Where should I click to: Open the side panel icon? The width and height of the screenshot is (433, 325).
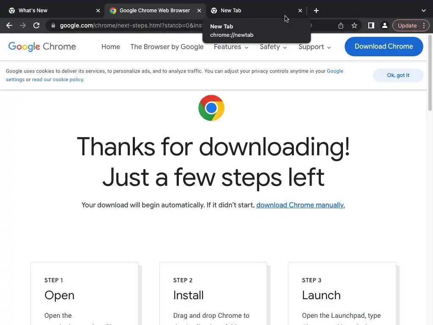pos(371,25)
